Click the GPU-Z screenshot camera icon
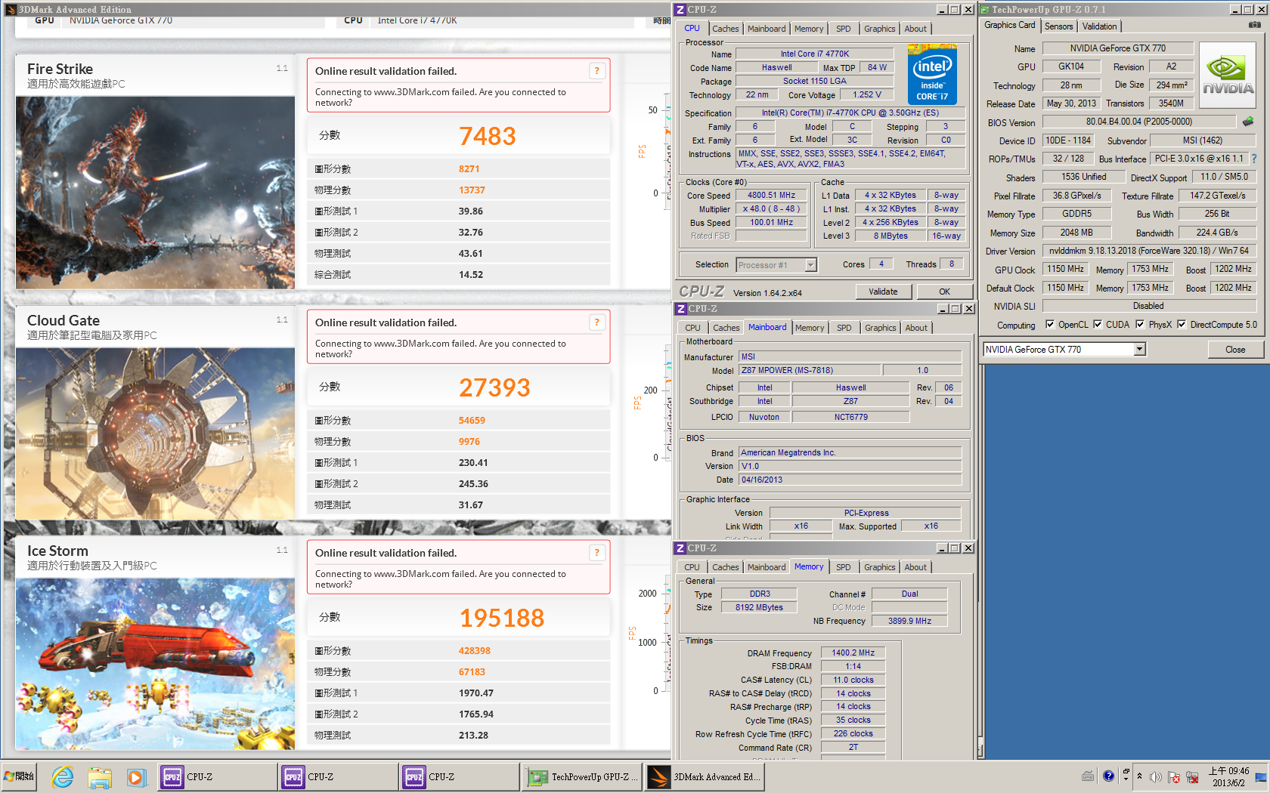The width and height of the screenshot is (1270, 793). [1254, 25]
